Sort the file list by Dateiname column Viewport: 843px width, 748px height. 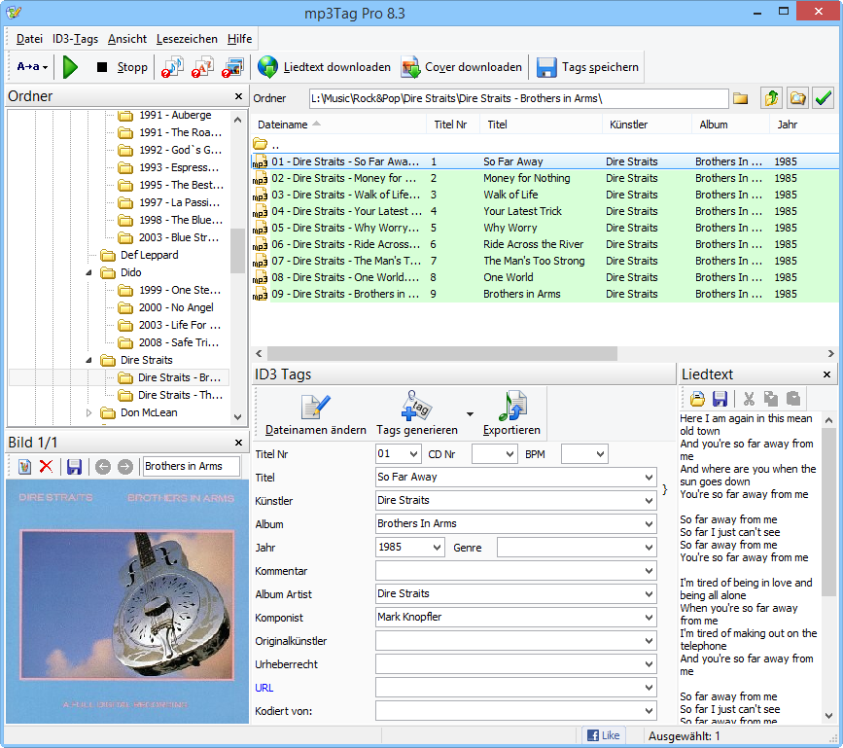pos(337,125)
